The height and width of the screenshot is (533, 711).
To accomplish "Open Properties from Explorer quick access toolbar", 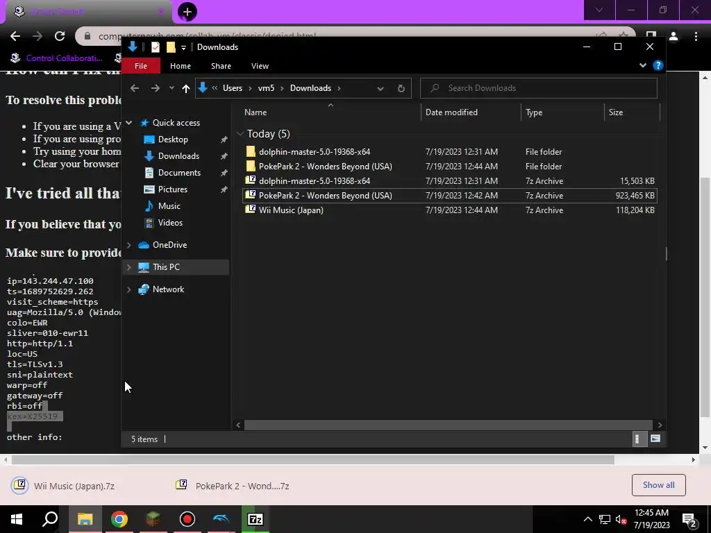I will 155,47.
